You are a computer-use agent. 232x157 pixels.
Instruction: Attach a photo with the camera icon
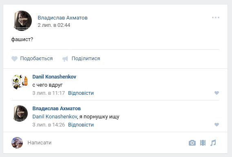[192, 143]
